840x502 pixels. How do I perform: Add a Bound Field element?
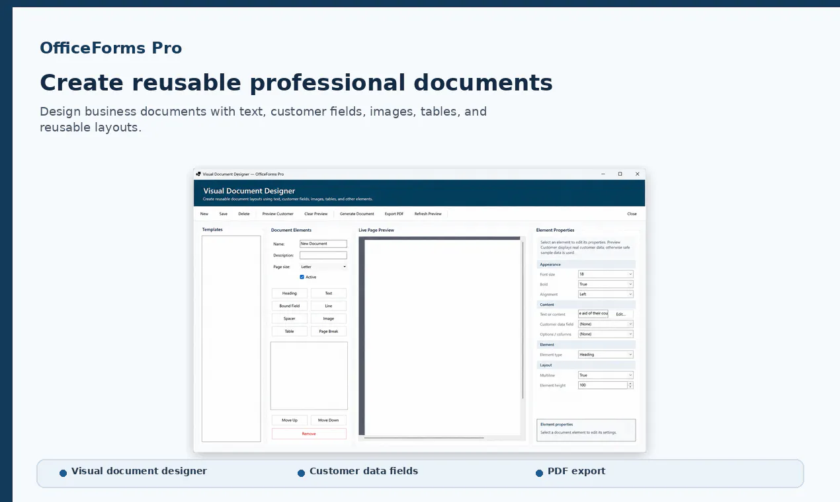290,306
